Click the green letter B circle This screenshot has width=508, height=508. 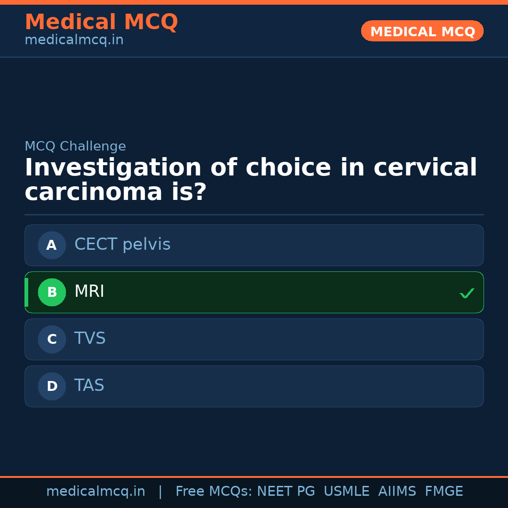click(x=52, y=292)
